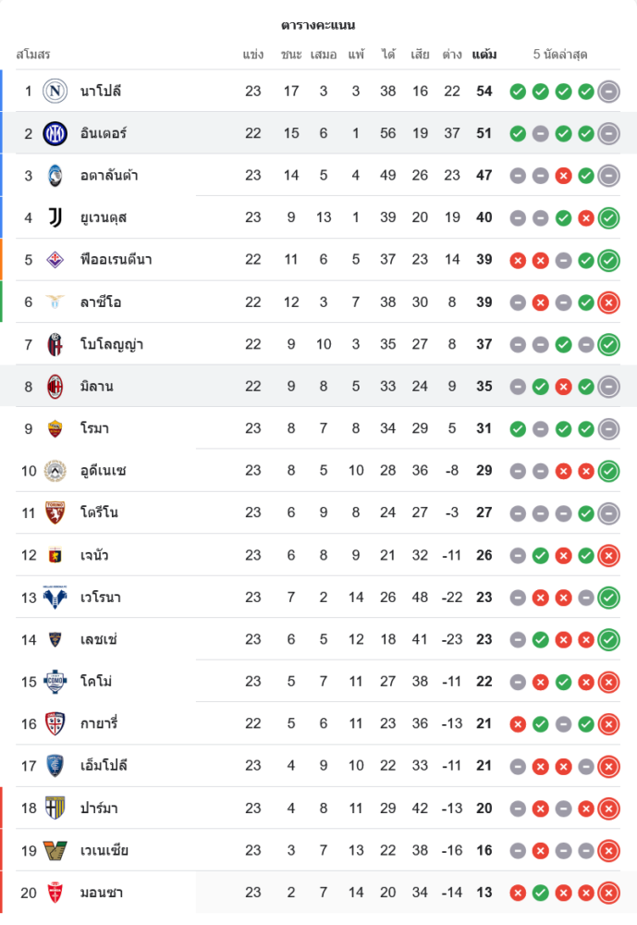Click the AC Milan club crest
637x925 pixels.
pyautogui.click(x=55, y=386)
